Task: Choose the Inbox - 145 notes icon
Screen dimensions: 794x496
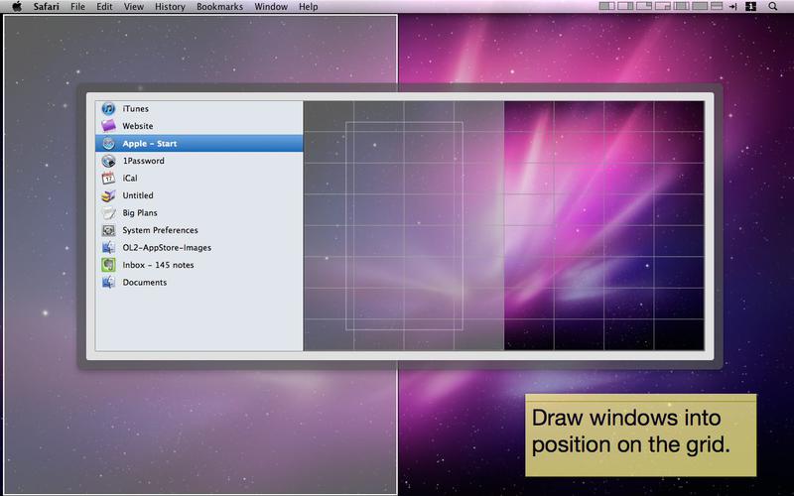Action: [109, 265]
